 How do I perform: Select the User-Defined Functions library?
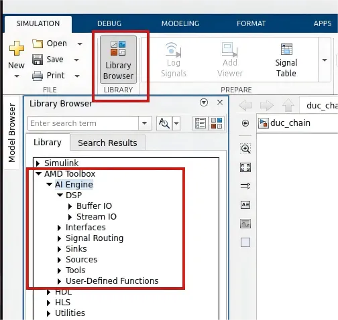click(112, 281)
